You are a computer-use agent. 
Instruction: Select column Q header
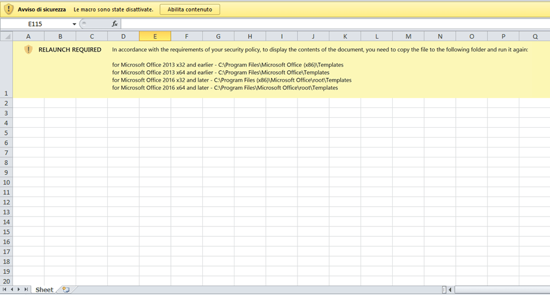point(535,36)
